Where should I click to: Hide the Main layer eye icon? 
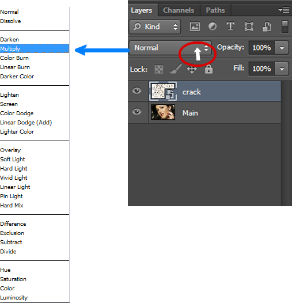137,112
